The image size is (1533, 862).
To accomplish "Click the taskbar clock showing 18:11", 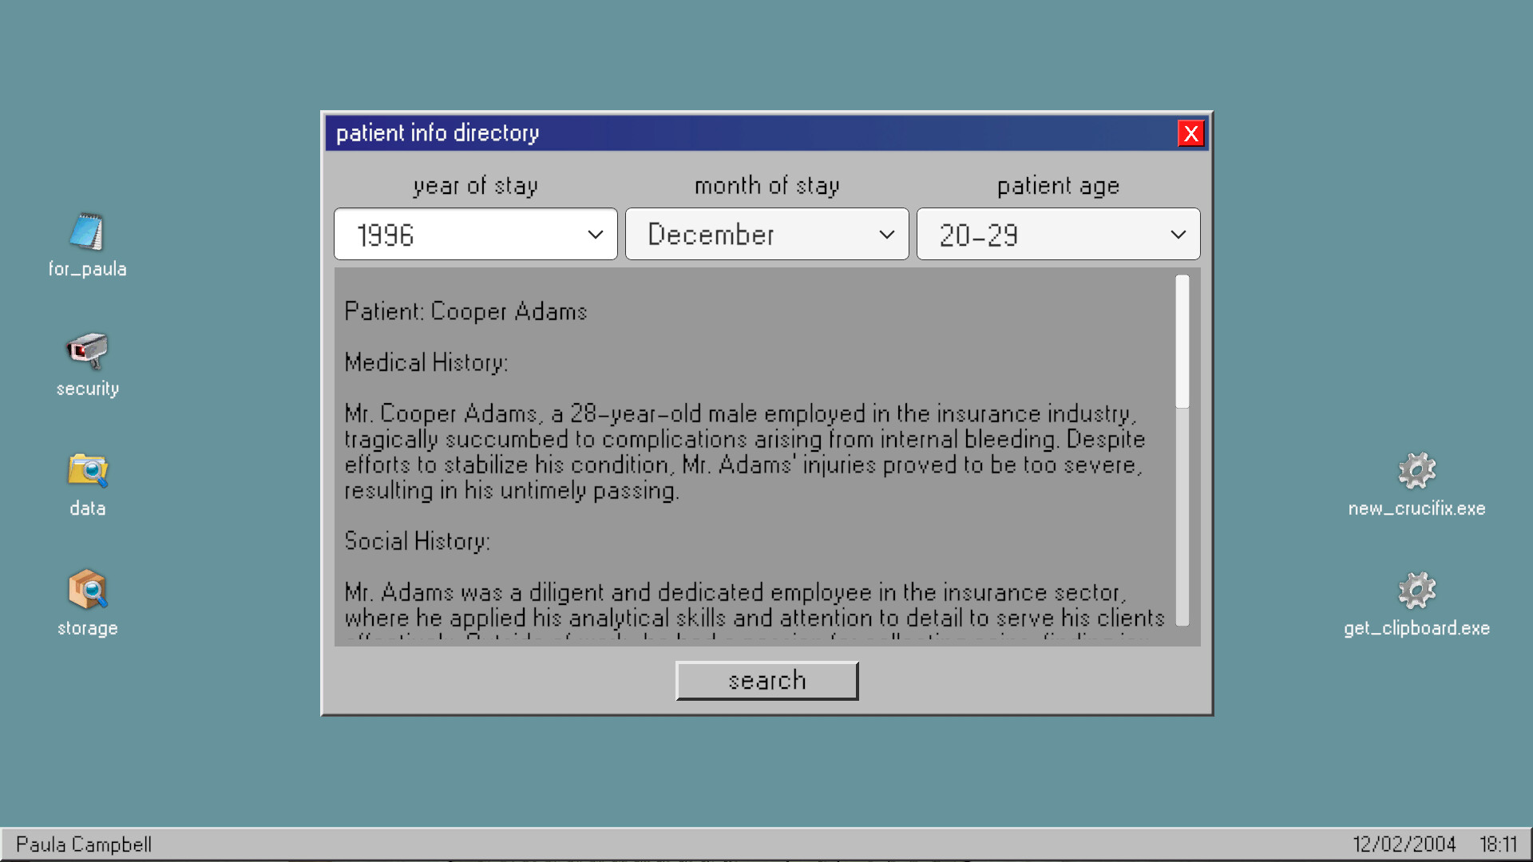I will [x=1498, y=844].
